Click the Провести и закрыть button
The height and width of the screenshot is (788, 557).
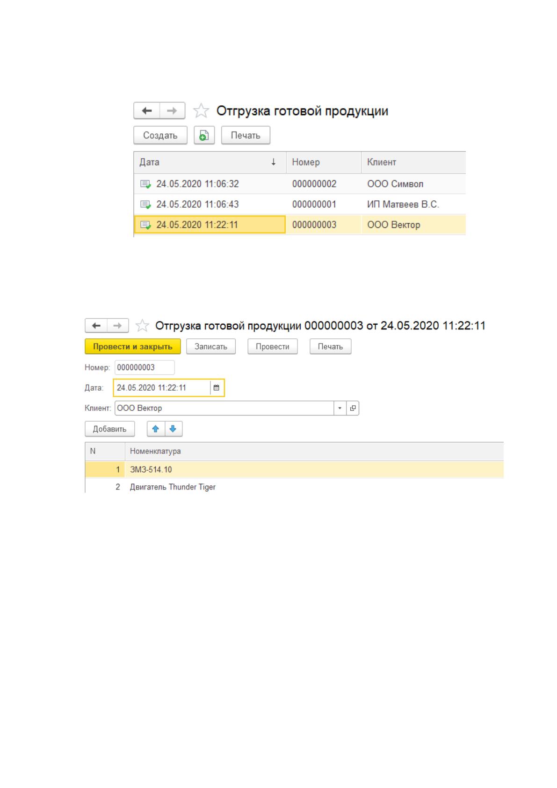coord(133,347)
